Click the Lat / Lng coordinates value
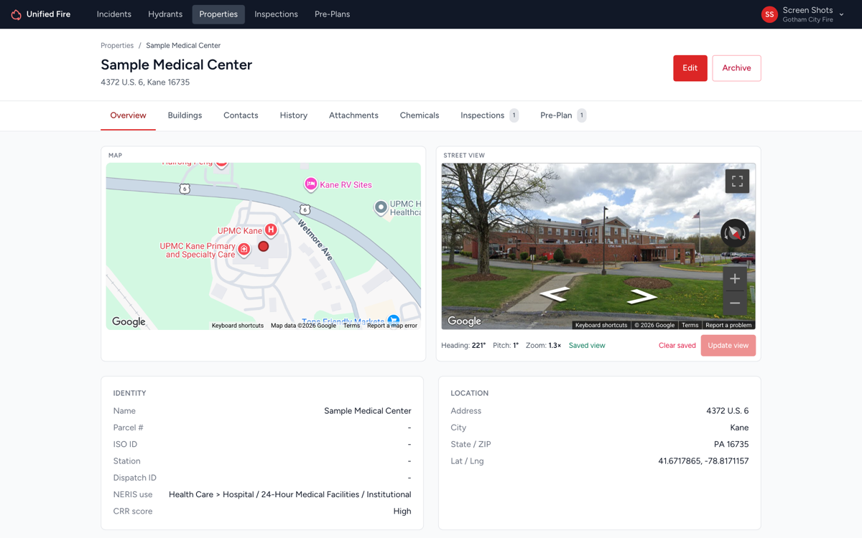Image resolution: width=862 pixels, height=538 pixels. pos(703,461)
